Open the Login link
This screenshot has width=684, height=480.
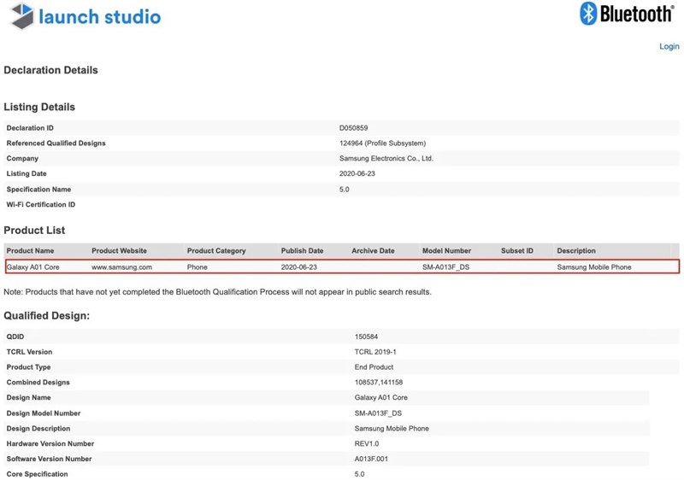click(x=669, y=46)
